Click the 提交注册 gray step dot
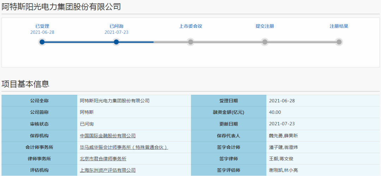381x176 pixels. pyautogui.click(x=265, y=42)
